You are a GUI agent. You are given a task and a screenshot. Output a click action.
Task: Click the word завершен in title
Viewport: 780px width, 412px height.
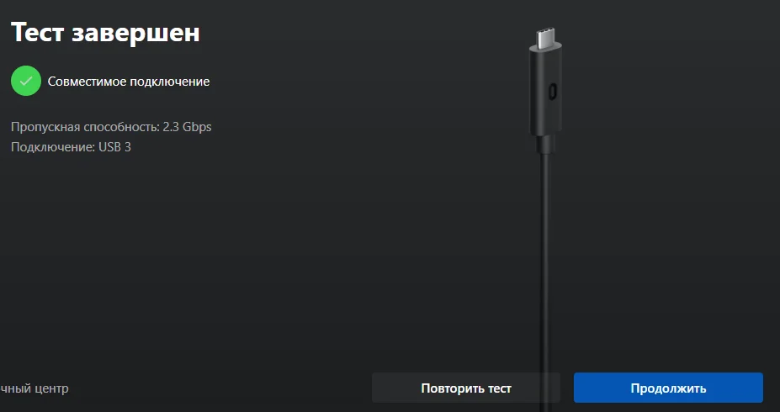135,34
